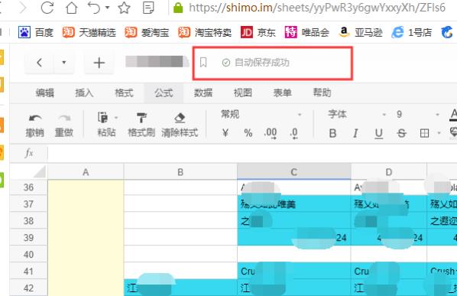Viewport: 457px width, 296px height.
Task: Click the browser forward arrow
Action: pyautogui.click(x=22, y=8)
